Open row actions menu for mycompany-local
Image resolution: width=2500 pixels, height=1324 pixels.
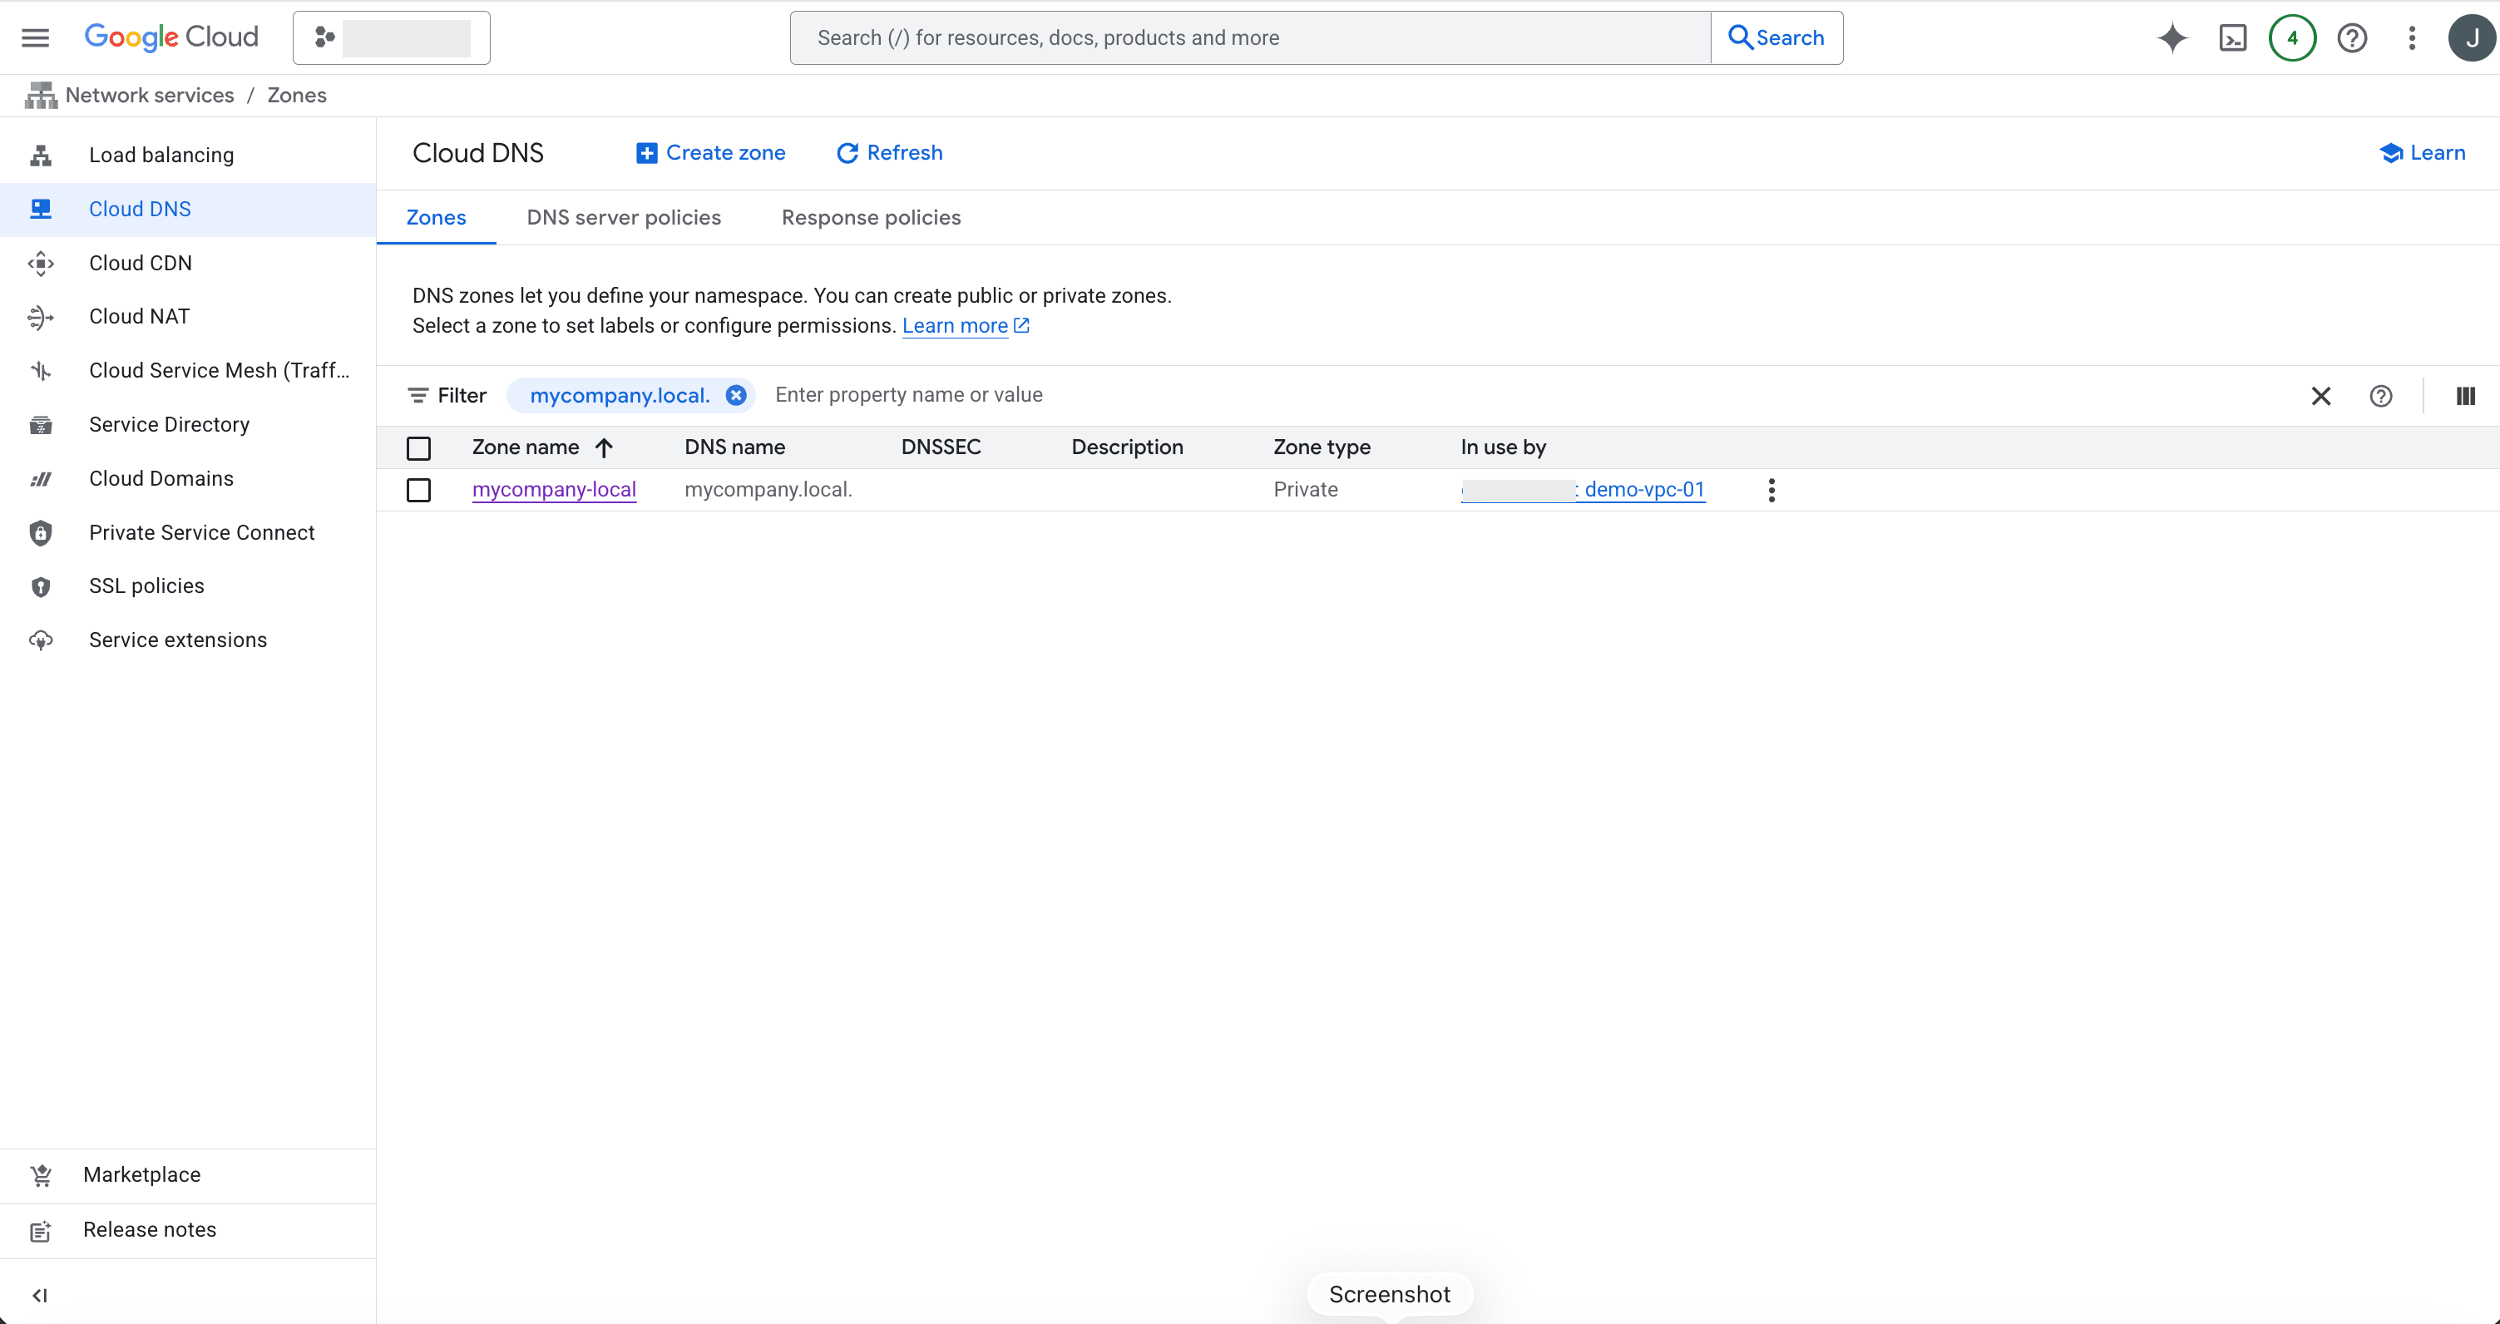[1771, 489]
